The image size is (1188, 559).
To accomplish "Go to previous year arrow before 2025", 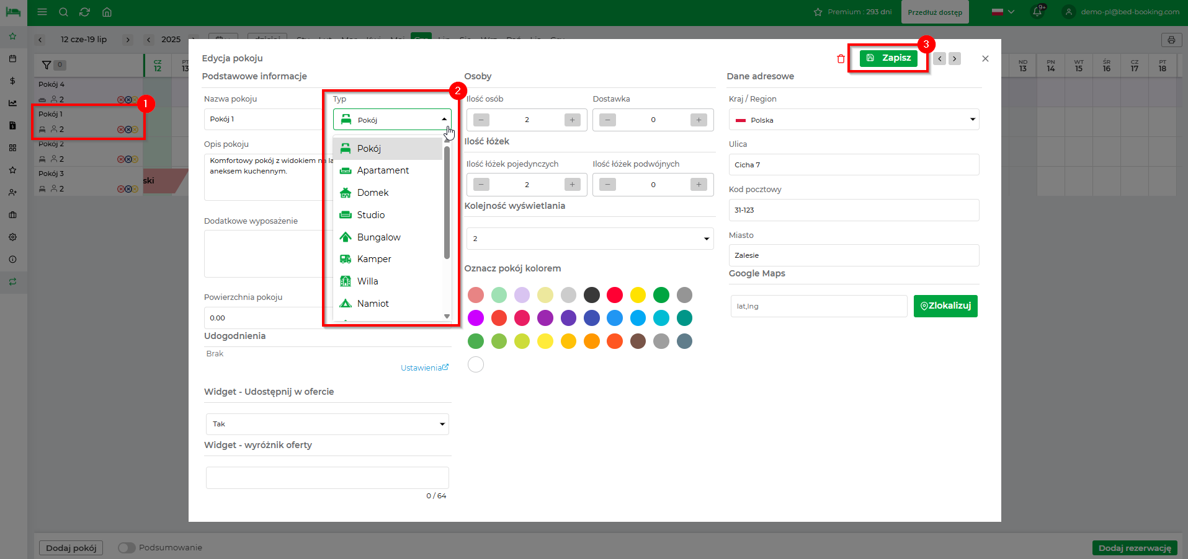I will pyautogui.click(x=149, y=40).
